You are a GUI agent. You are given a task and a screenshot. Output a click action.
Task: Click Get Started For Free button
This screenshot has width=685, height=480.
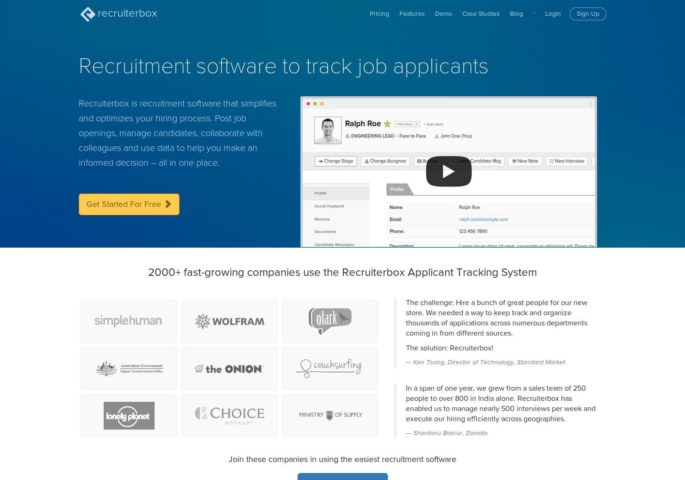[x=129, y=204]
